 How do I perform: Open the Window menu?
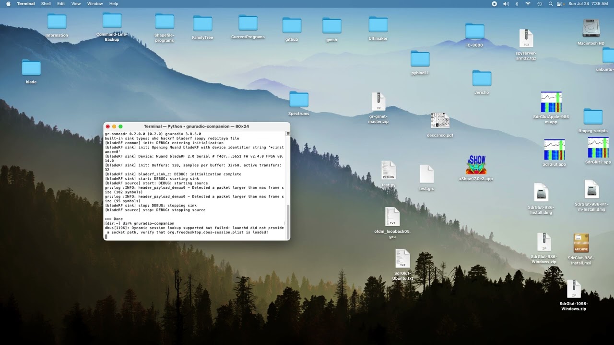(95, 3)
